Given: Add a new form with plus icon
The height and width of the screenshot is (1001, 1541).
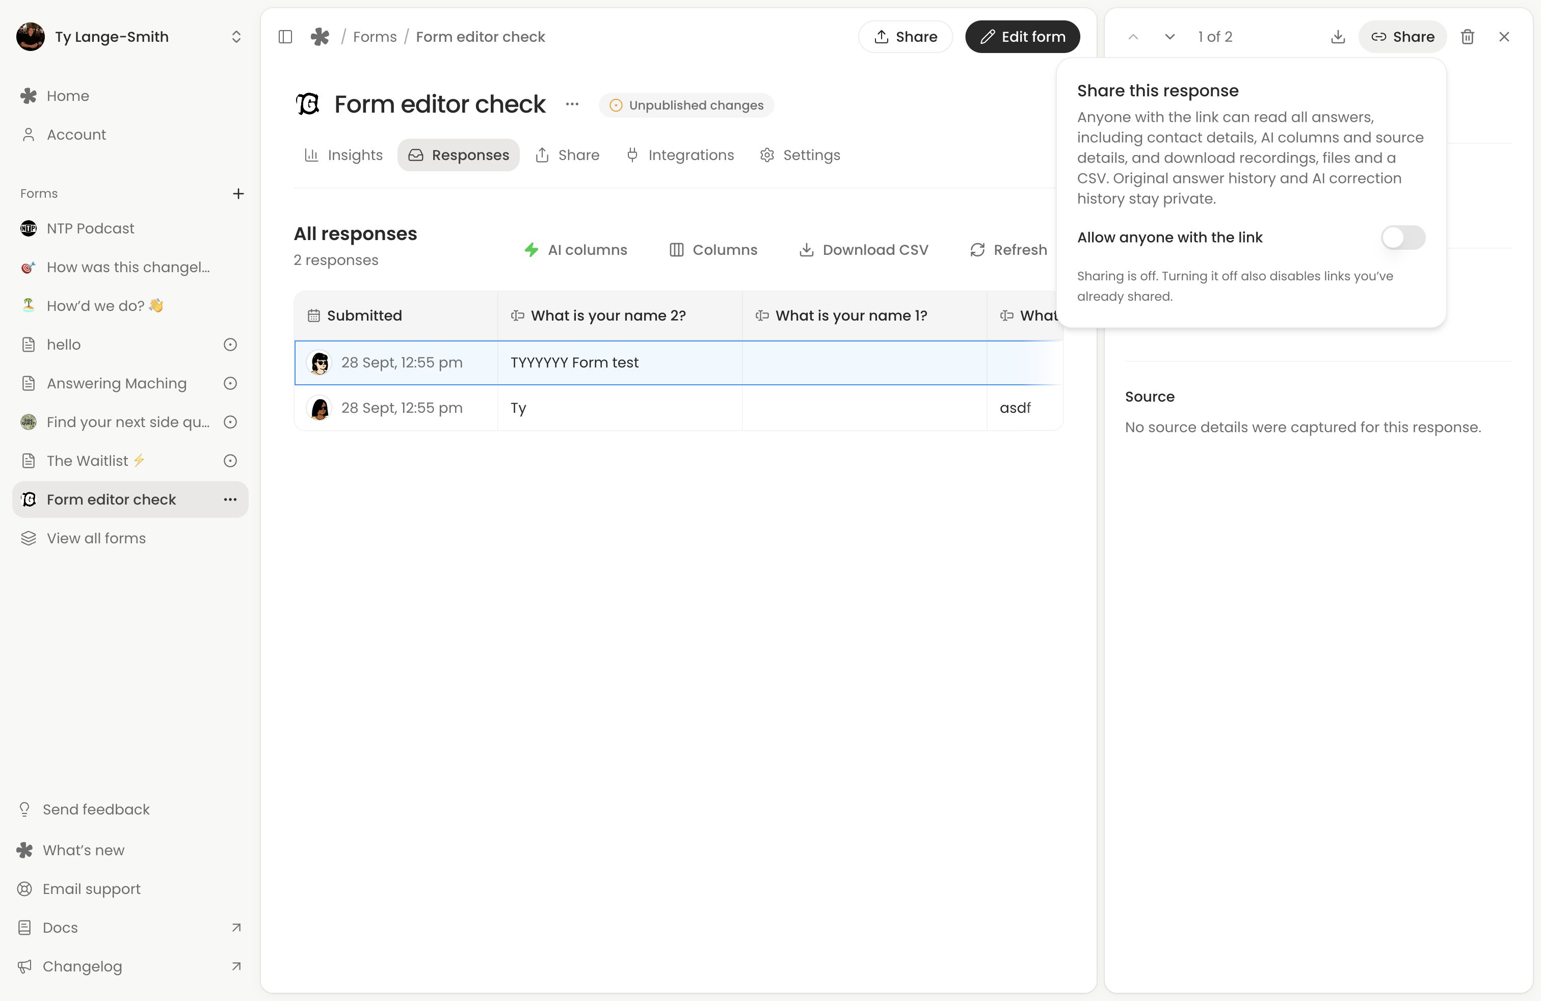Looking at the screenshot, I should pos(238,194).
